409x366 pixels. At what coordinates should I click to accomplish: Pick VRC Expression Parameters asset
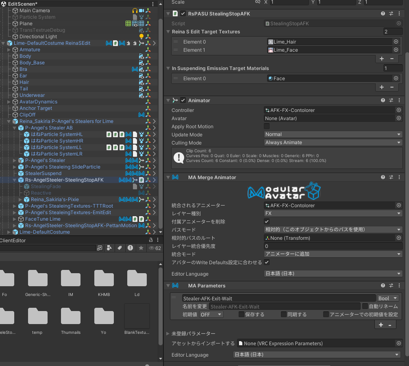coord(399,343)
